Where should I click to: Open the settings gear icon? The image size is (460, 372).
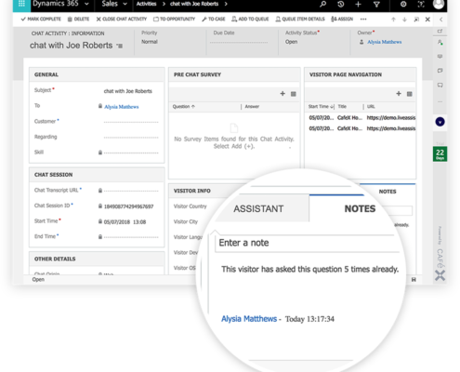click(x=403, y=4)
